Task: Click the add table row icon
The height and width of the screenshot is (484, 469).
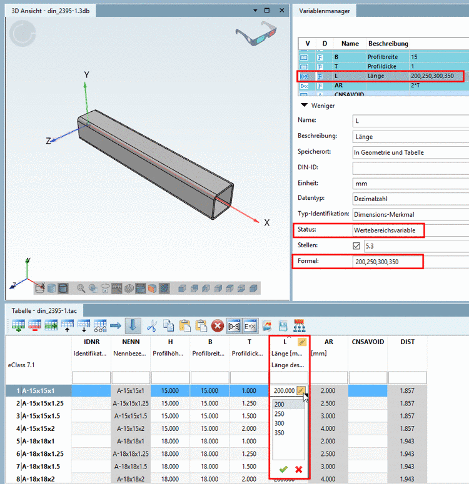Action: [x=18, y=326]
